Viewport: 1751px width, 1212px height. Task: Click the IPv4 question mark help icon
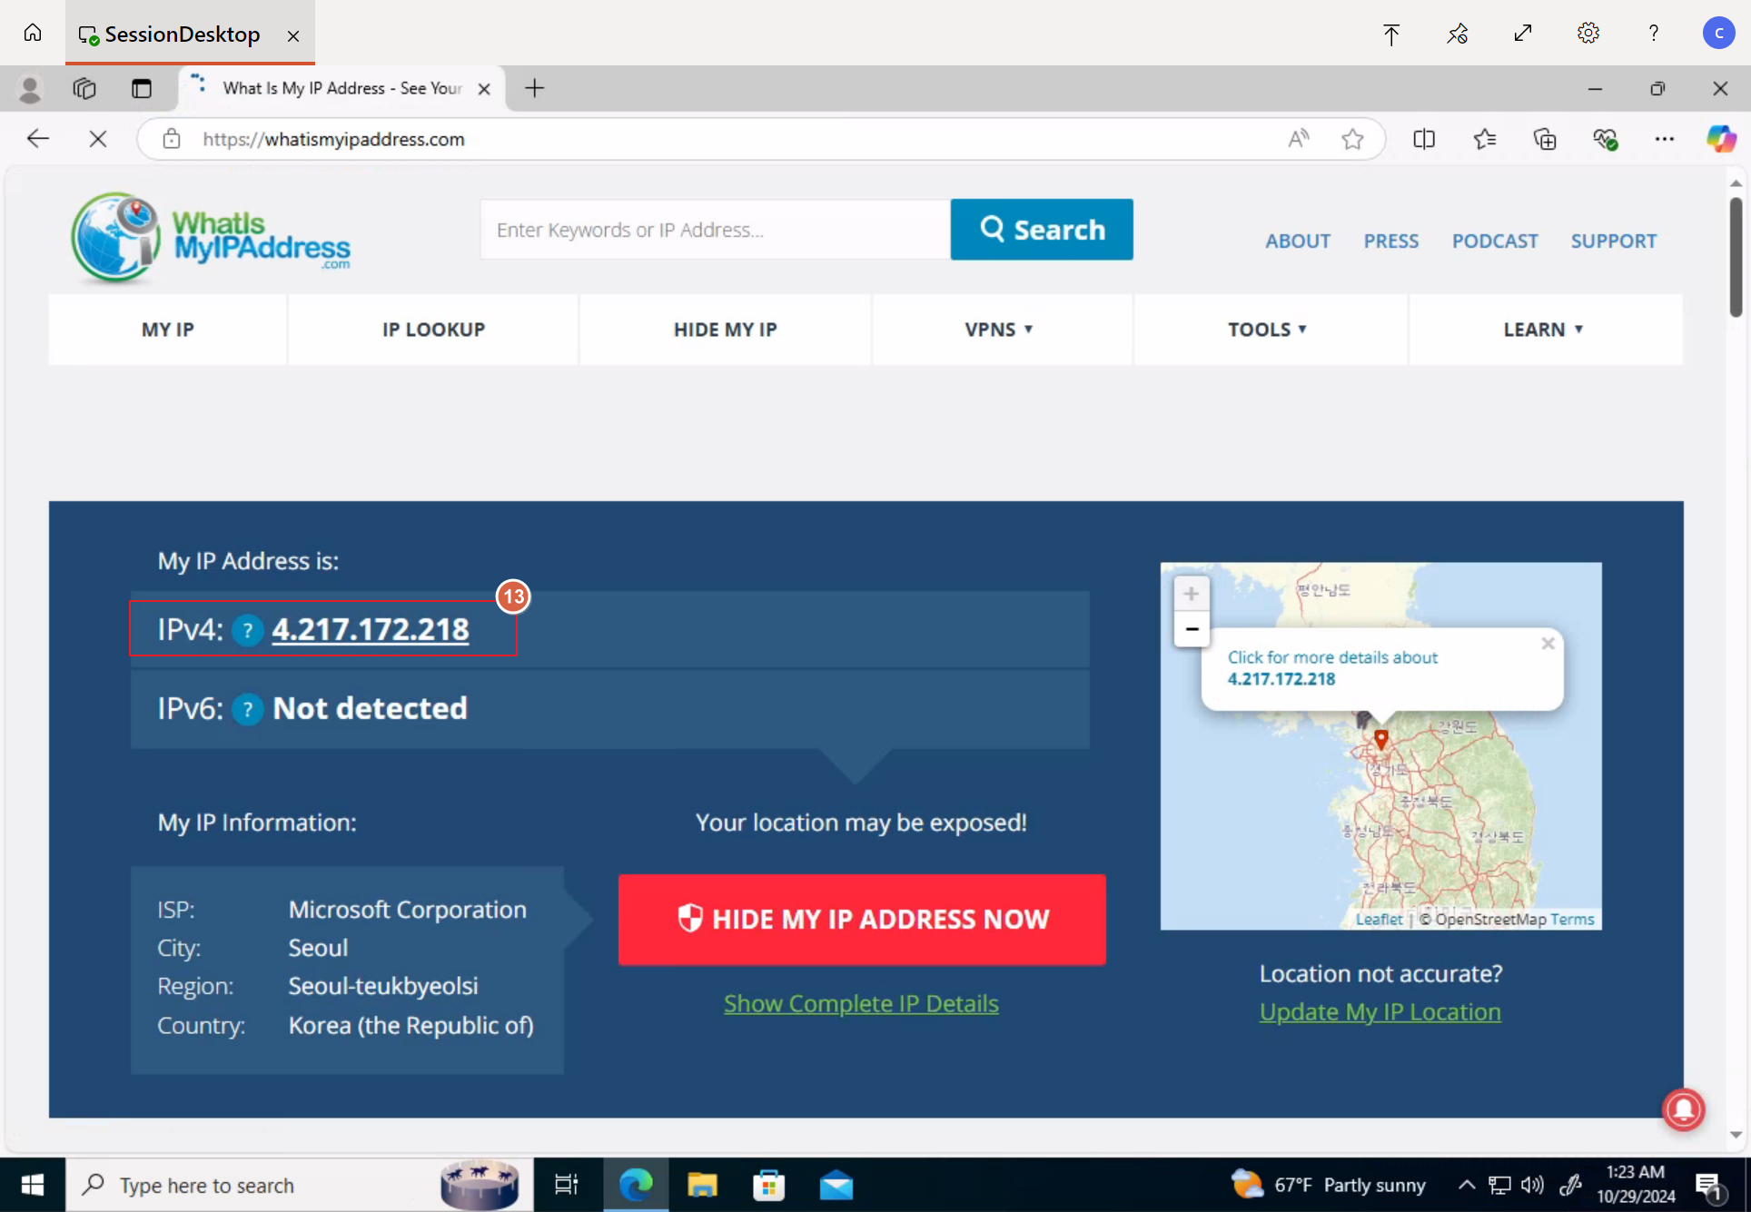247,629
